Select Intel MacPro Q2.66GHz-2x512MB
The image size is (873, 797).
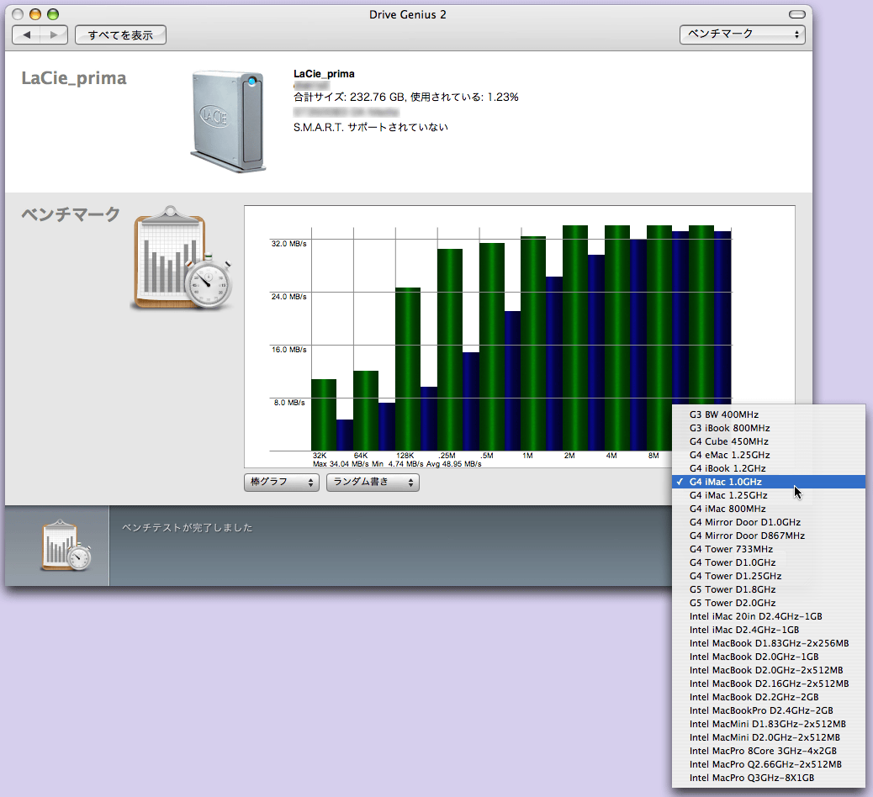coord(769,764)
